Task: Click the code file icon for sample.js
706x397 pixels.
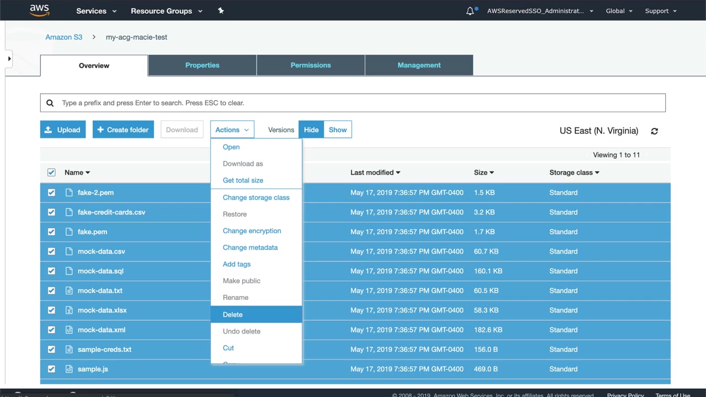Action: tap(69, 369)
